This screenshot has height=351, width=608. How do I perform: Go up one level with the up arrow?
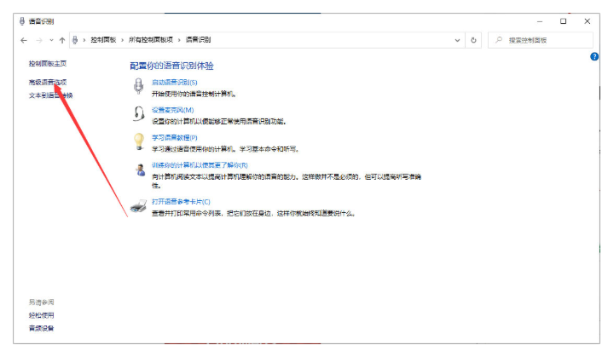pos(62,40)
